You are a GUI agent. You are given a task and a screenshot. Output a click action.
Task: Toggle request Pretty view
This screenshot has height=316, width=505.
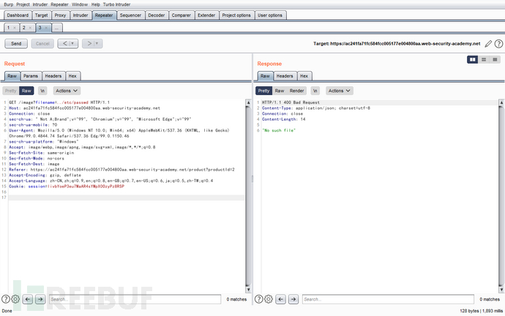pyautogui.click(x=11, y=91)
